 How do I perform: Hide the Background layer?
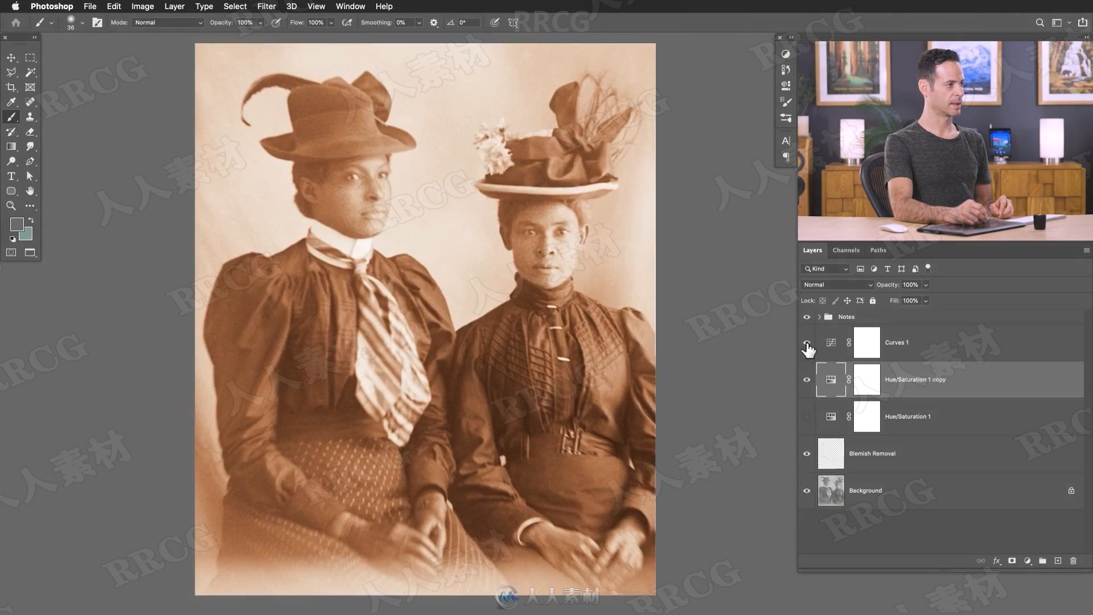(807, 490)
